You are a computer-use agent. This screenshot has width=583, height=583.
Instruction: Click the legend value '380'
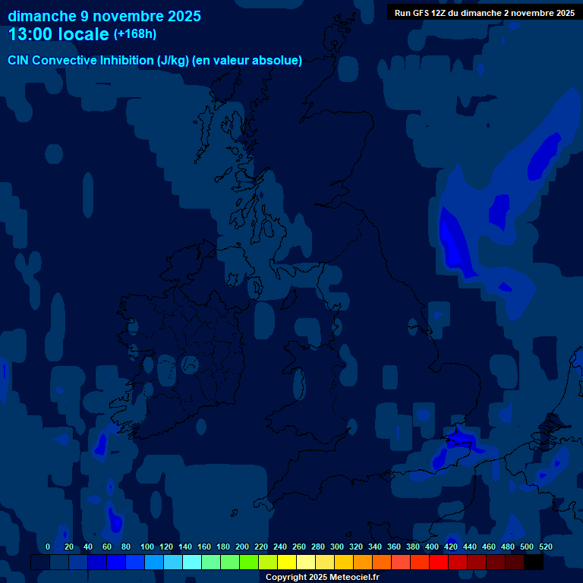(413, 547)
